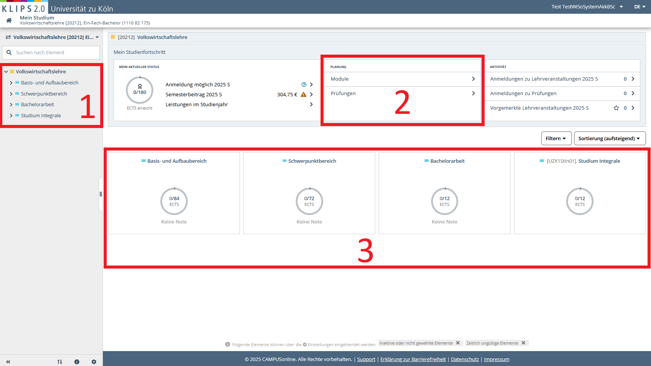
Task: Open the Filtern dropdown
Action: coord(556,138)
